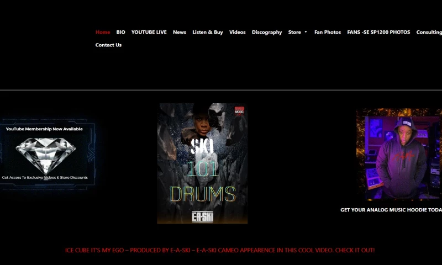This screenshot has height=265, width=442.
Task: Open the Analog Music hoodie photo
Action: [x=399, y=155]
